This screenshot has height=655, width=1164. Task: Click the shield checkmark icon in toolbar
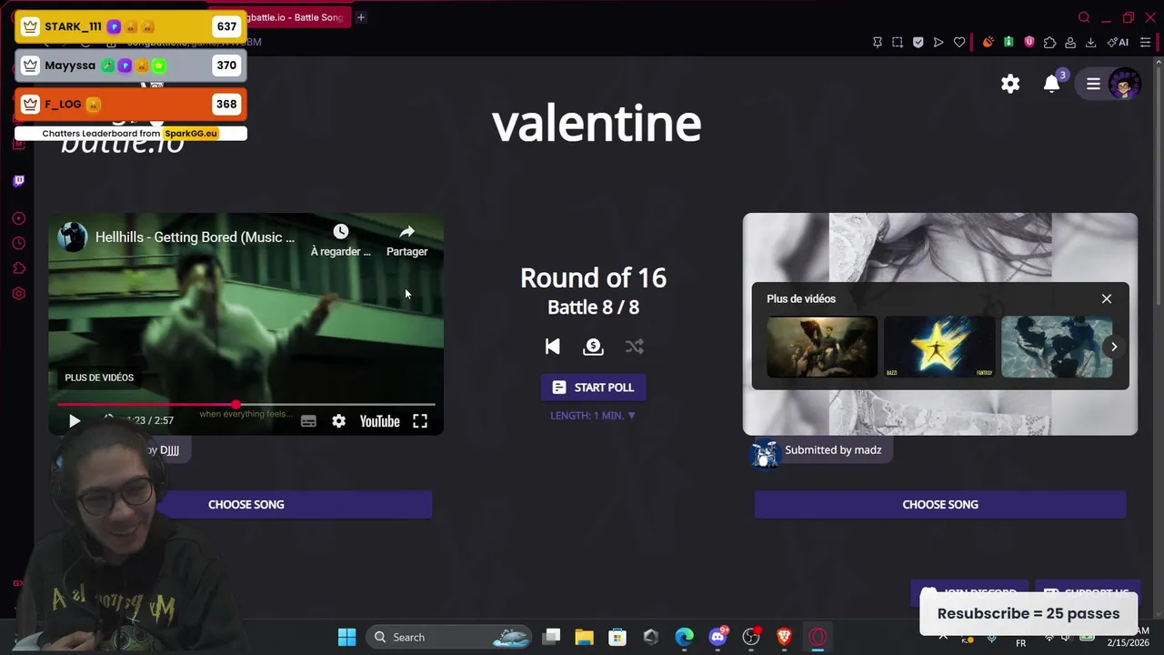click(x=918, y=42)
